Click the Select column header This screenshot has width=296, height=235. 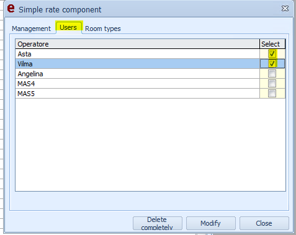click(x=272, y=44)
